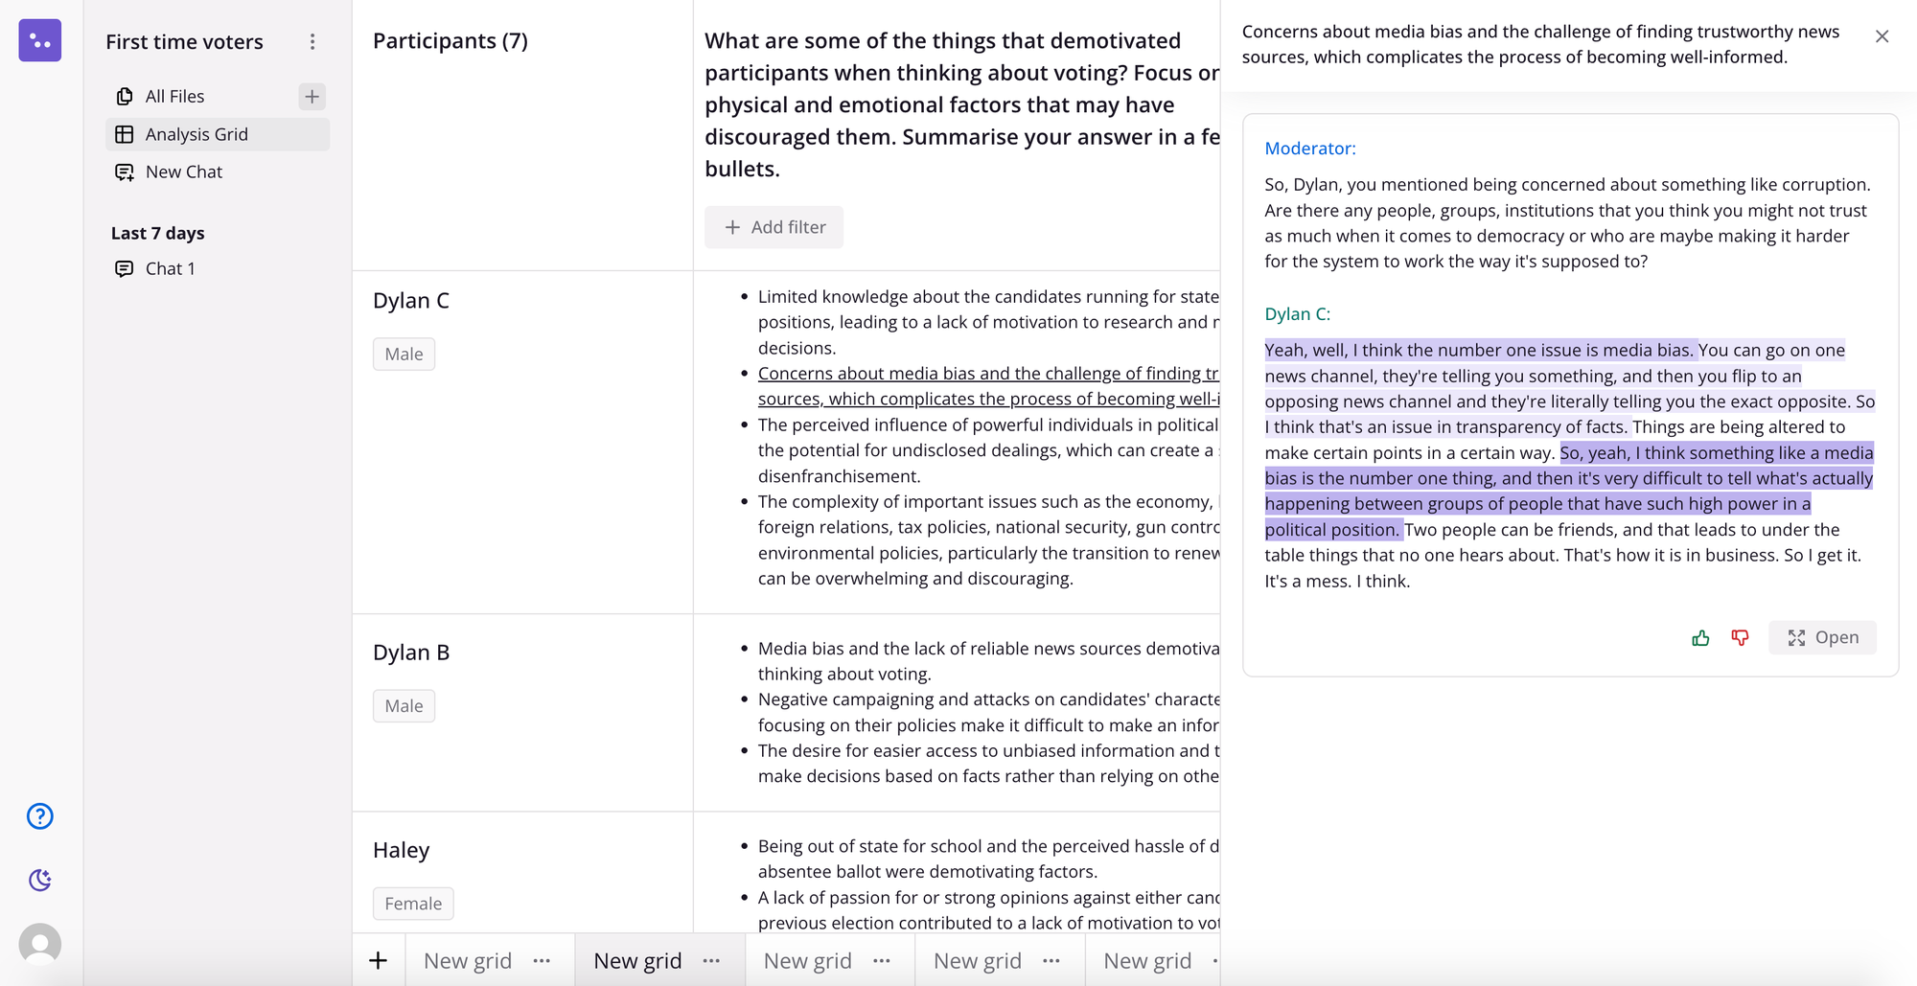Switch to the first New grid tab

pyautogui.click(x=468, y=960)
